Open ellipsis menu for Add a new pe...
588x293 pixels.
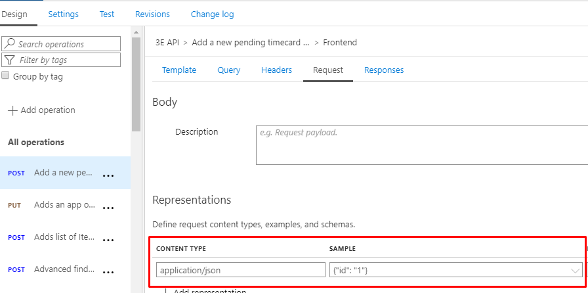tap(108, 175)
